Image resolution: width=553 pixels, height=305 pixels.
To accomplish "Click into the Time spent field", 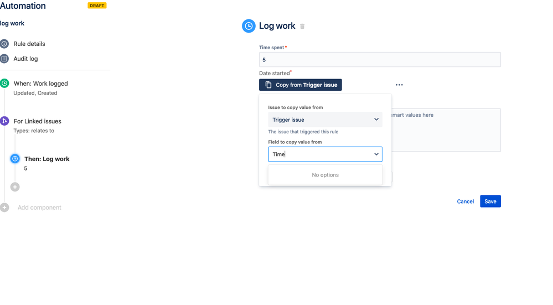I will point(380,60).
